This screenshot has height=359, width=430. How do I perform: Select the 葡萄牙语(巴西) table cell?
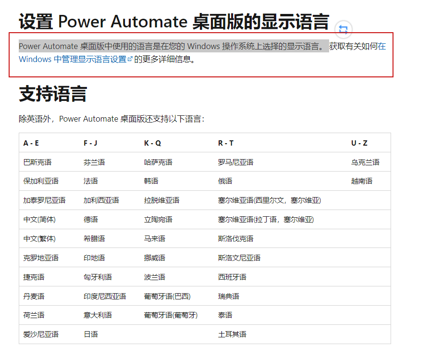pos(167,296)
